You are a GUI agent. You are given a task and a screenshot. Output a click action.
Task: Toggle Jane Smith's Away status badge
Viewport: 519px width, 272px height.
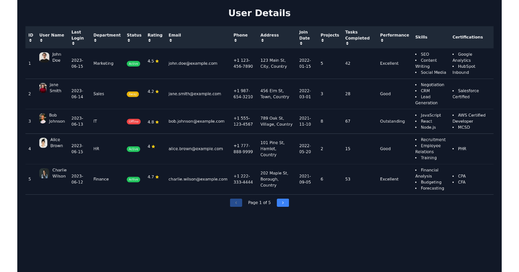pos(133,94)
